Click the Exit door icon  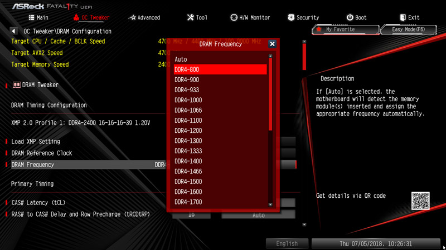403,18
